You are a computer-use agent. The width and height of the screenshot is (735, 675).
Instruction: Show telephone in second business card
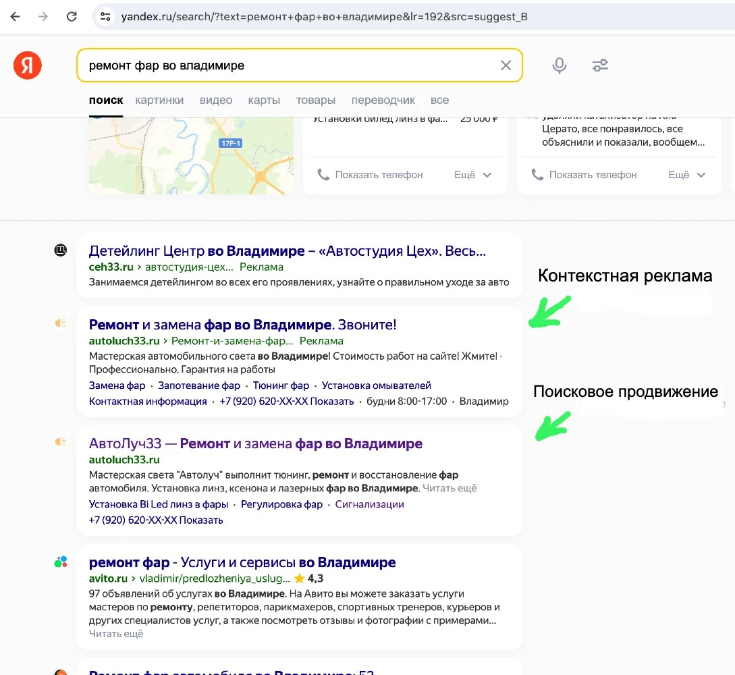pyautogui.click(x=593, y=175)
